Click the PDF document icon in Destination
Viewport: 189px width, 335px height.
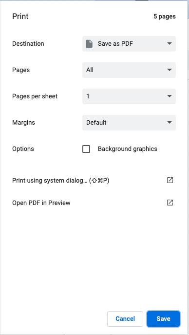[89, 44]
